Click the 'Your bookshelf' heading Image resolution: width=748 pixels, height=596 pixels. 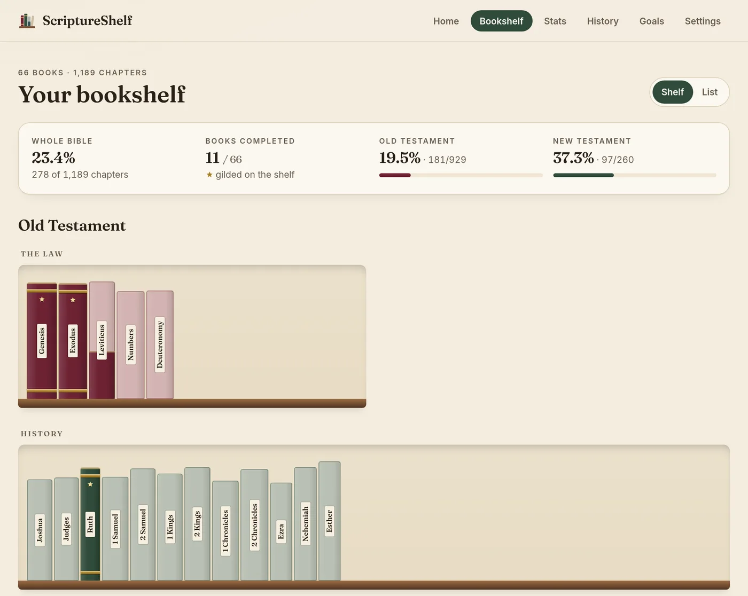coord(102,95)
